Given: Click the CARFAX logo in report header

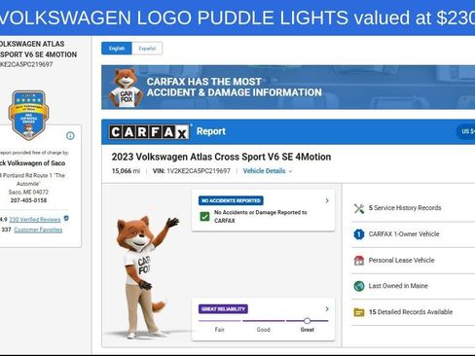Looking at the screenshot, I should (x=149, y=131).
